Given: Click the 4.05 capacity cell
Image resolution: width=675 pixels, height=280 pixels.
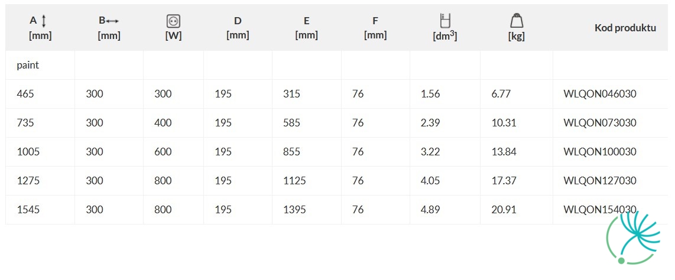Looking at the screenshot, I should coord(430,181).
